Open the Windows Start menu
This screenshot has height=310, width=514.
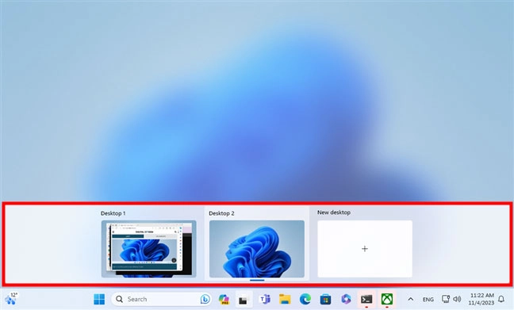pyautogui.click(x=99, y=299)
